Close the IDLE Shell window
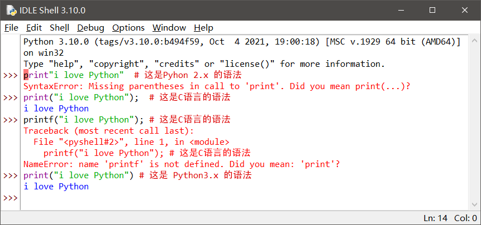Screen dimensions: 481x225 (465, 11)
